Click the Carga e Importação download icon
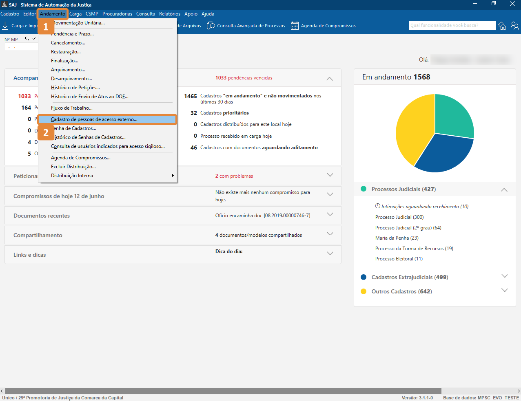Image resolution: width=521 pixels, height=401 pixels. (x=5, y=26)
